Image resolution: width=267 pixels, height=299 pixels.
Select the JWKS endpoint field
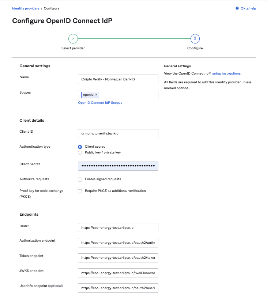pos(118,273)
